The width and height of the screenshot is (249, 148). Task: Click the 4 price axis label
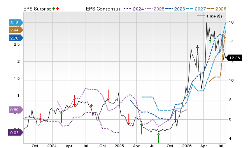(230, 139)
